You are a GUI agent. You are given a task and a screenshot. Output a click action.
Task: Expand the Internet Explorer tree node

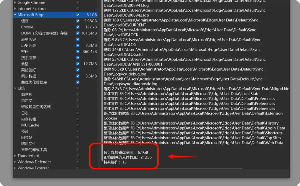[15, 9]
